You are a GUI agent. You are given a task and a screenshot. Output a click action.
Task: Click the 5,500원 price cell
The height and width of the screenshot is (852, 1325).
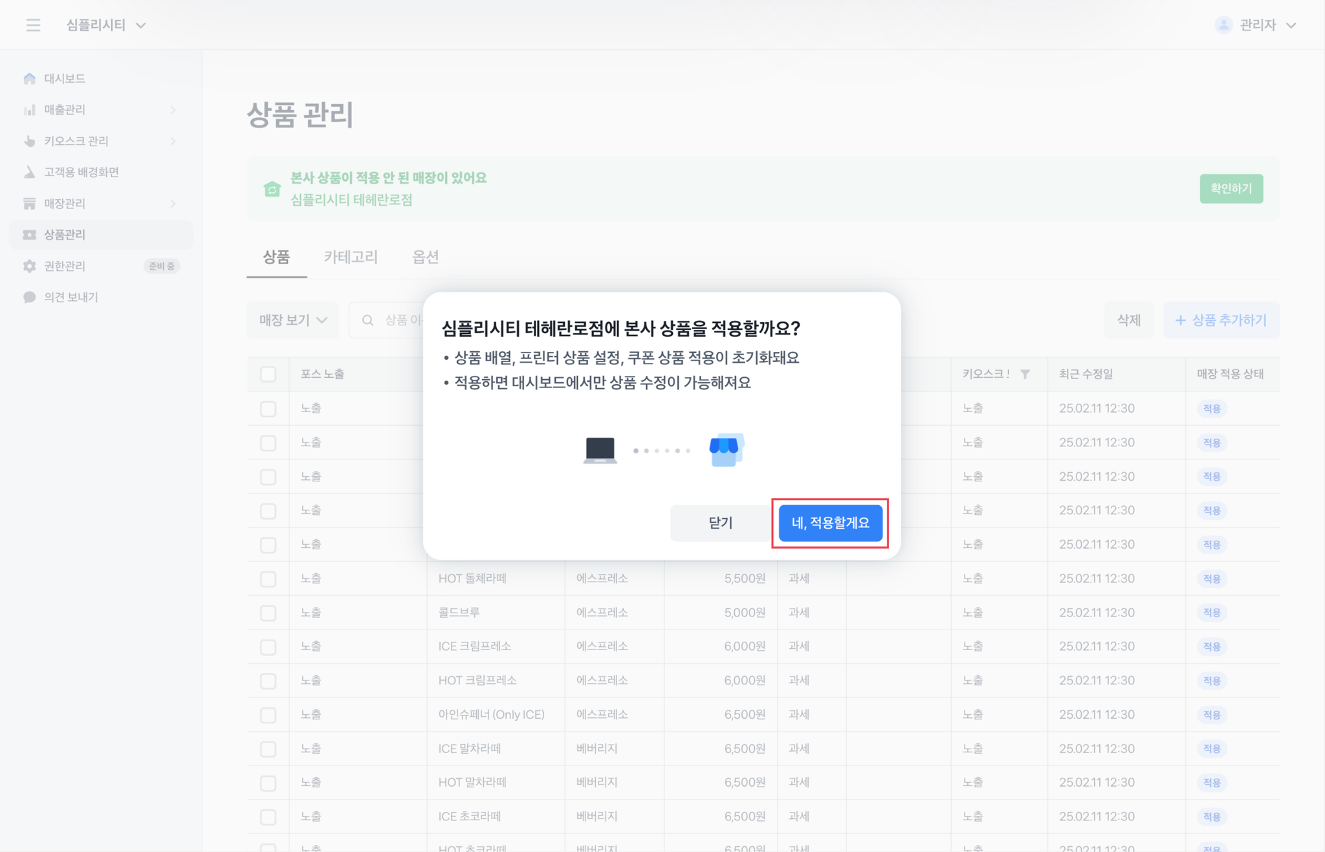pyautogui.click(x=745, y=578)
